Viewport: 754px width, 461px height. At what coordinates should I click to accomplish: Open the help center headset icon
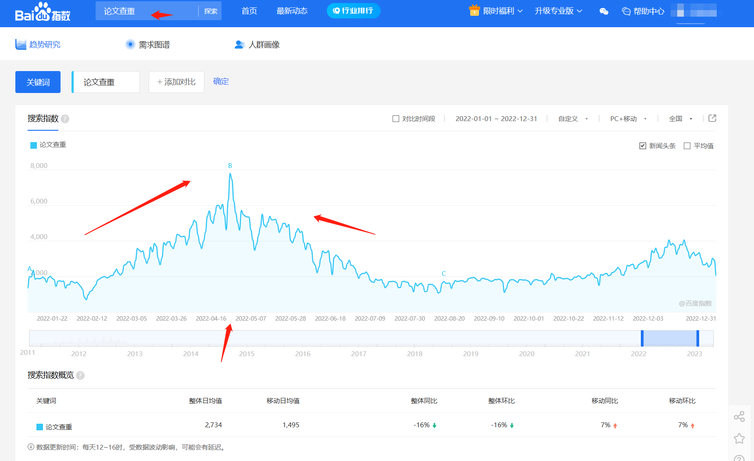626,11
